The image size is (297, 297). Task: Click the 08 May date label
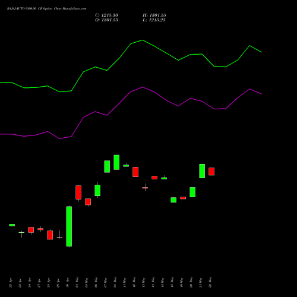[x=115, y=282]
